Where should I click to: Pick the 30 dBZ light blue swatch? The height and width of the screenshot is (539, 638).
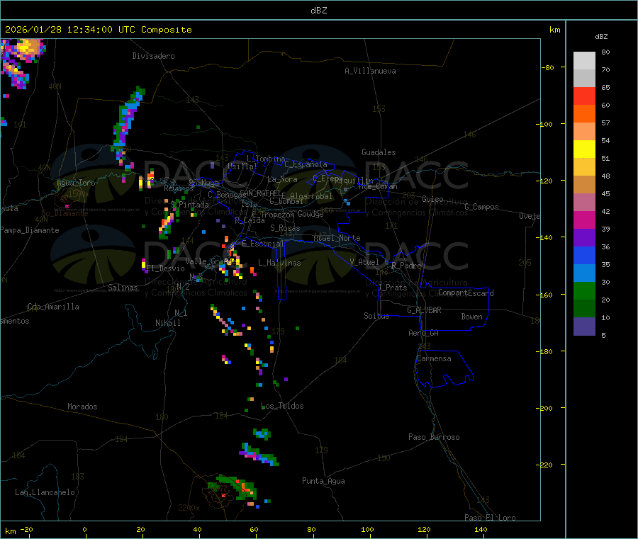(584, 273)
